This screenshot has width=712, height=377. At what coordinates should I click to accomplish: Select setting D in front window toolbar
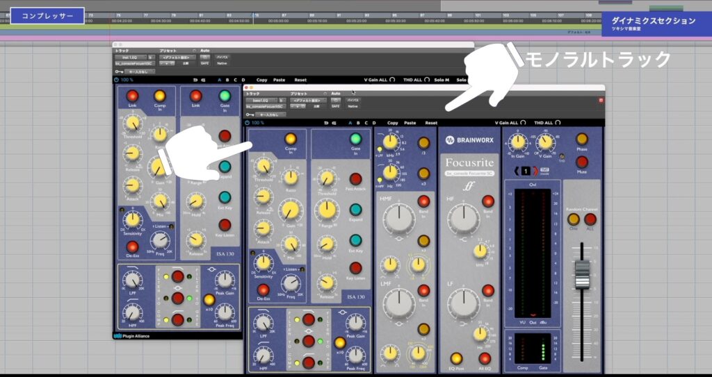click(x=373, y=123)
